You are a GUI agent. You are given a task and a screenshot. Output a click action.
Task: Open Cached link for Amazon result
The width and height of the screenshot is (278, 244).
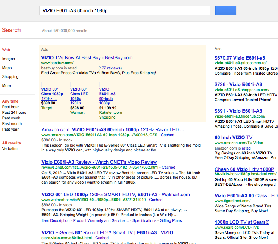[168, 135]
